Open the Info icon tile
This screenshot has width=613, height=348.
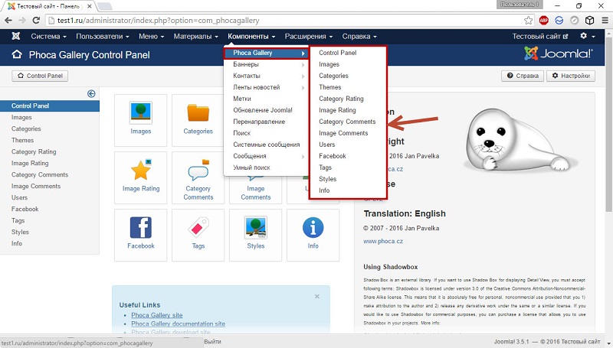[313, 235]
